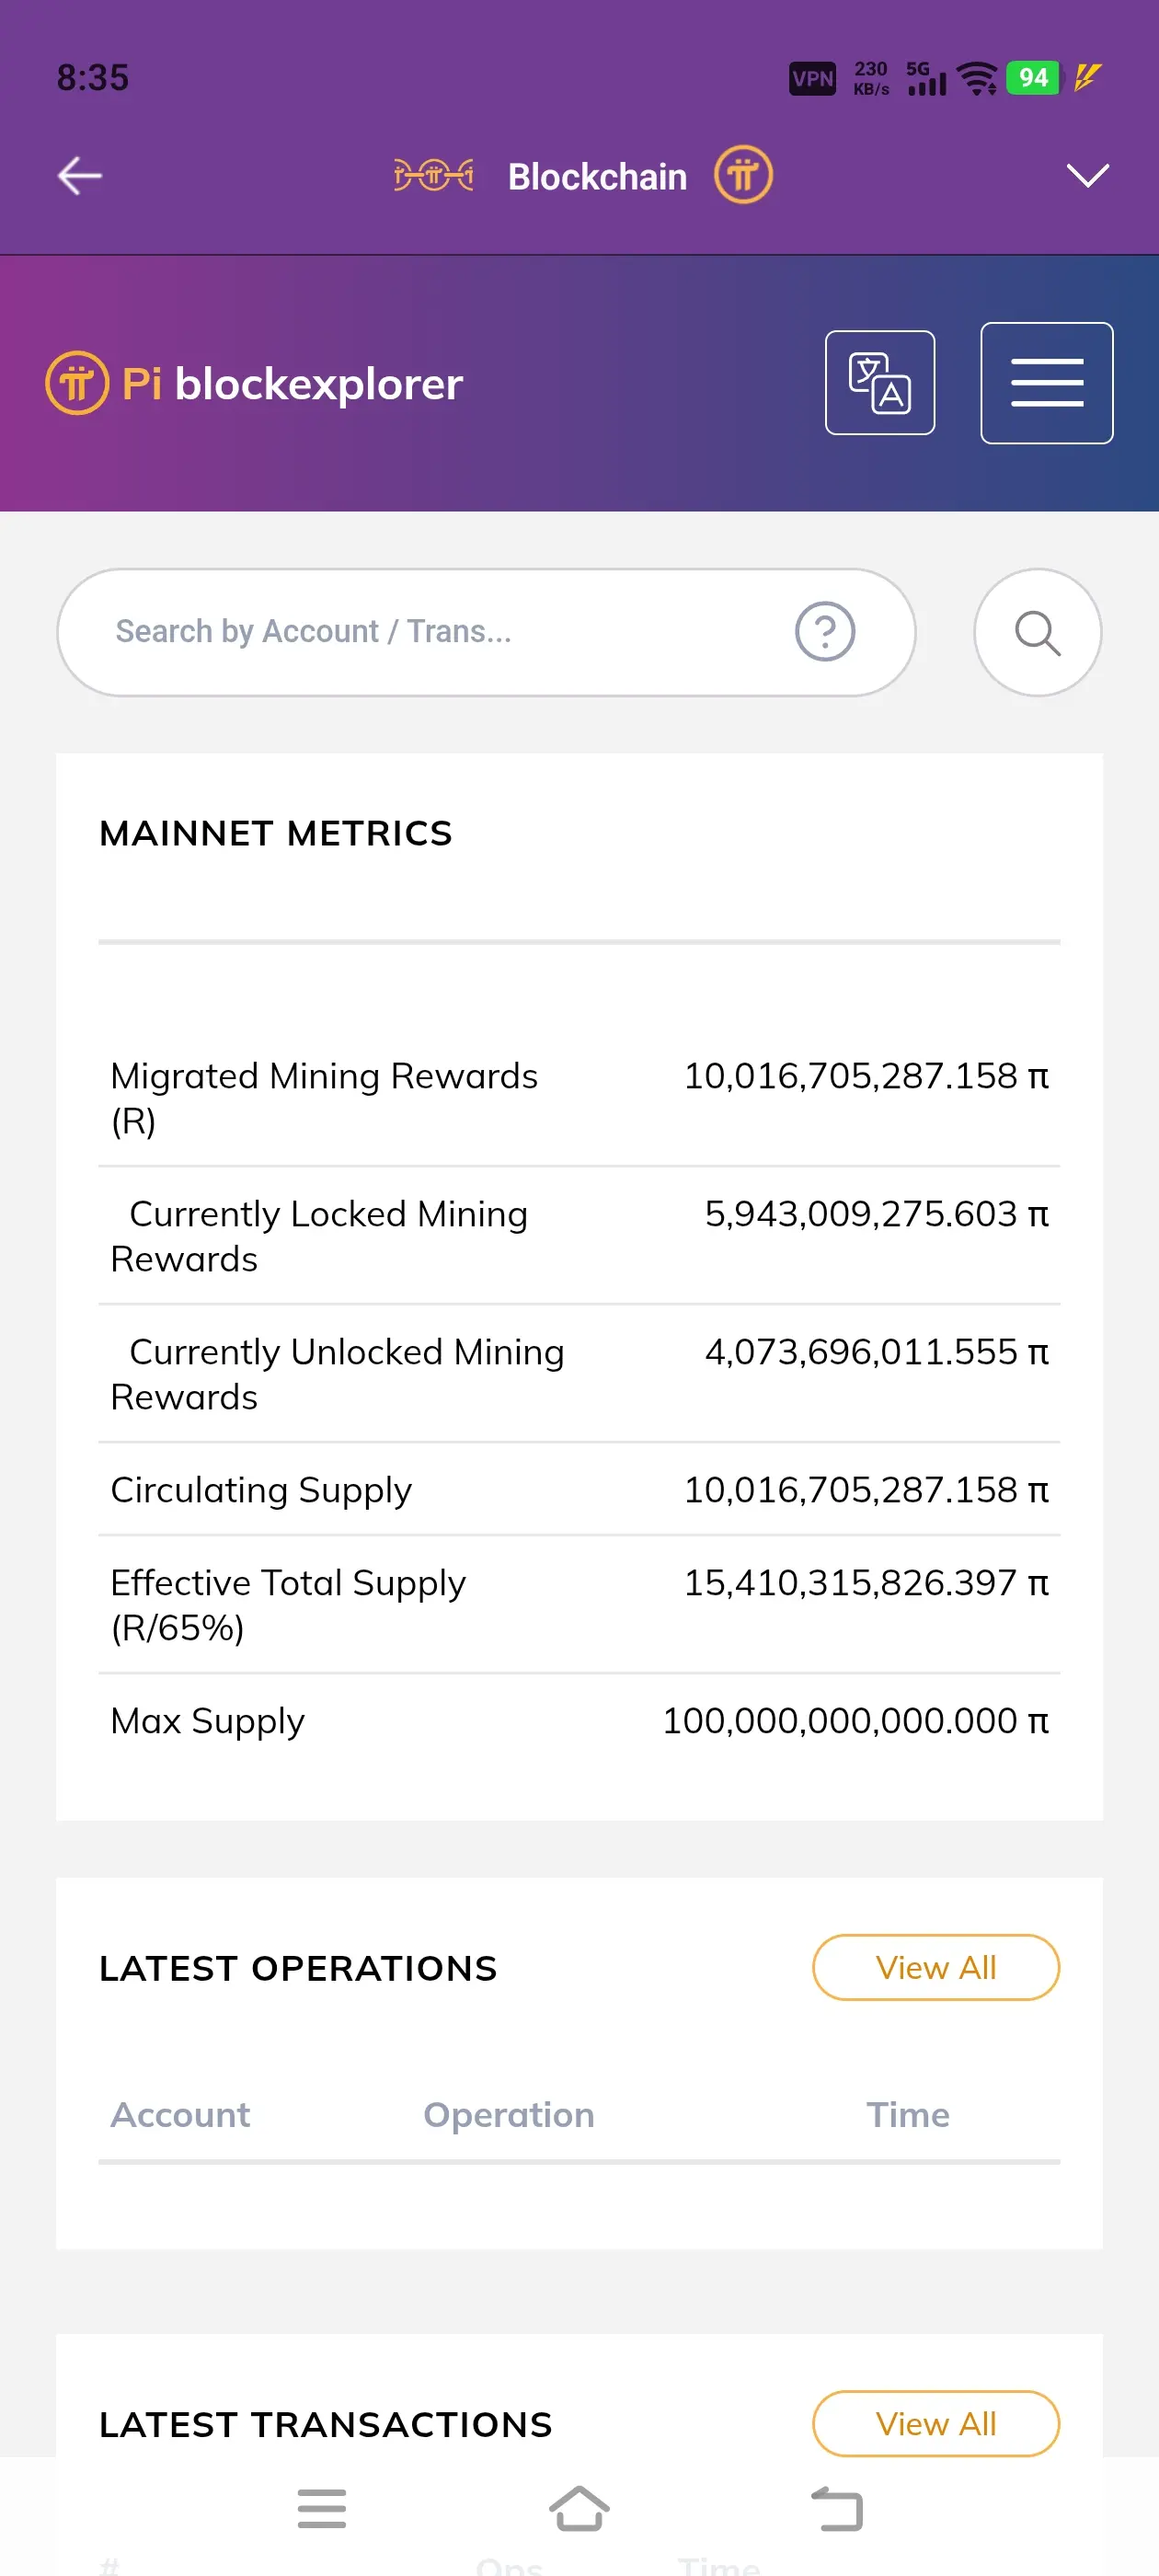
Task: Tap the Operation column header
Action: tap(508, 2114)
